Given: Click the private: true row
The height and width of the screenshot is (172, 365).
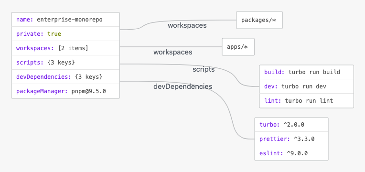Looking at the screenshot, I should point(65,34).
